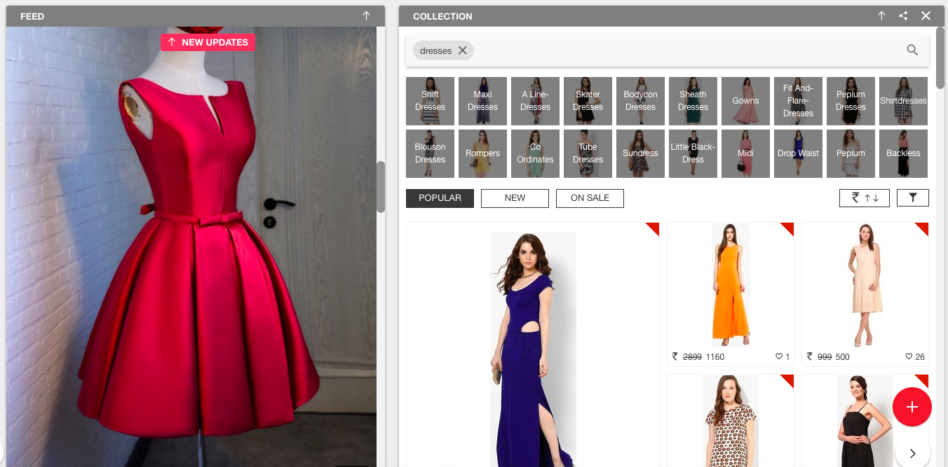Click the search magnifier icon
The image size is (948, 467).
click(912, 50)
